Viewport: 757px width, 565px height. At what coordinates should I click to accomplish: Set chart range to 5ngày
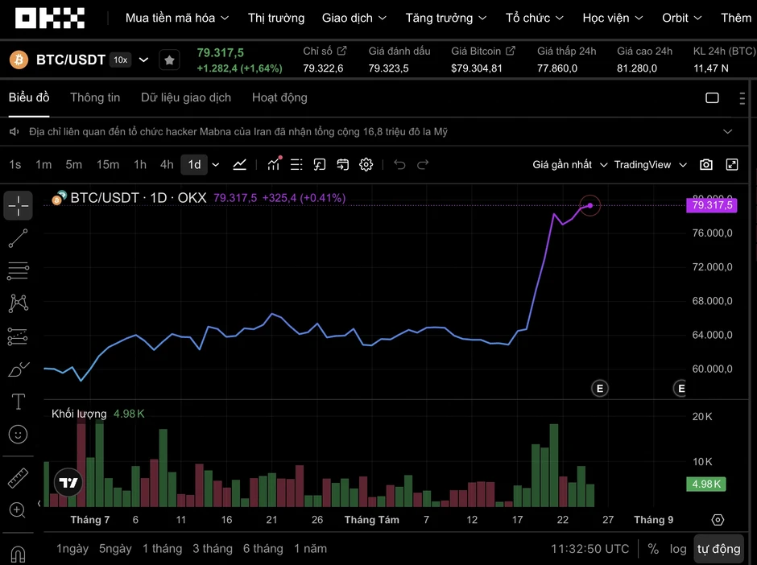[x=115, y=549]
